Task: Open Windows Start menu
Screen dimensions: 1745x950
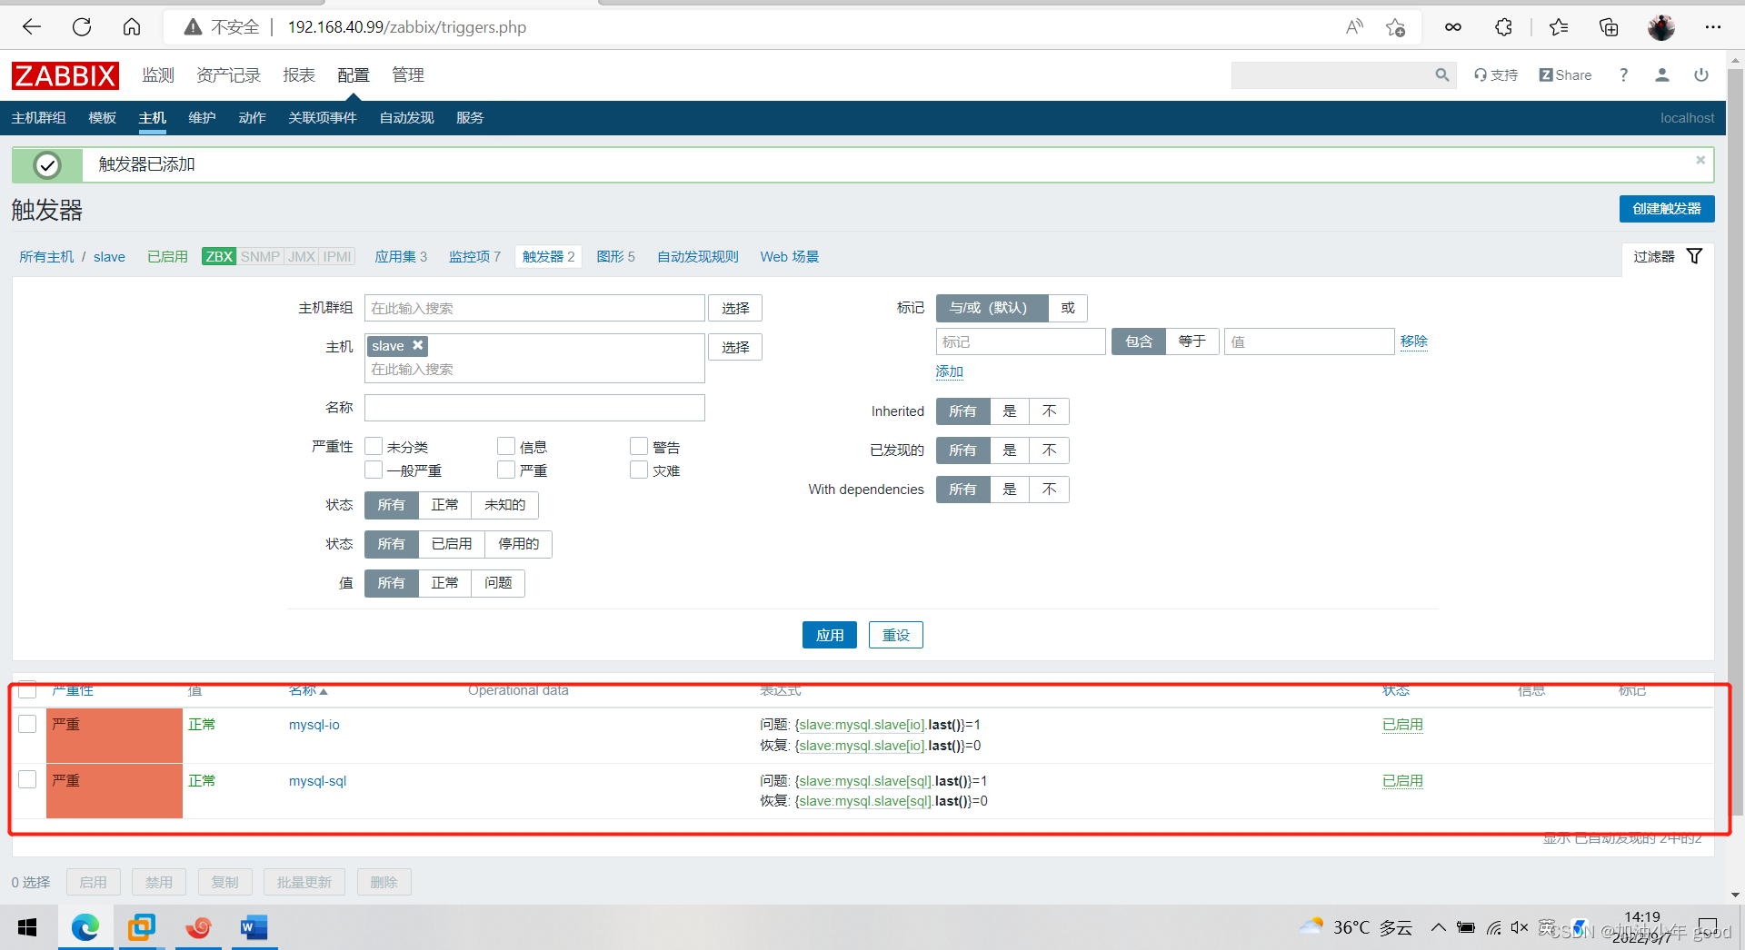Action: click(27, 927)
